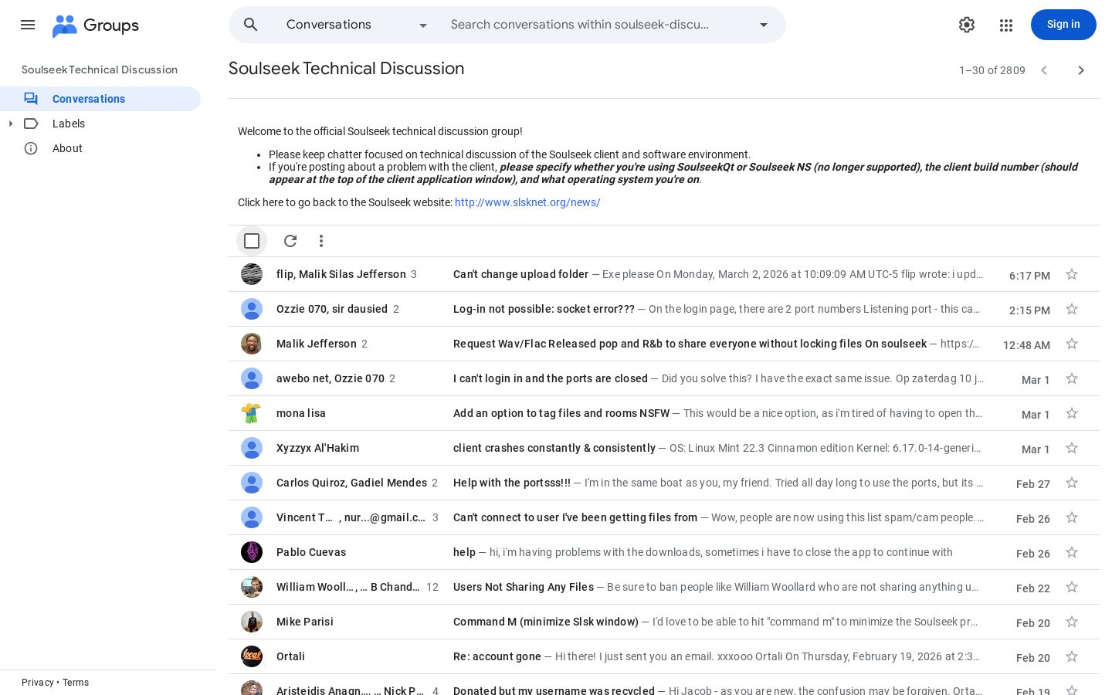Click the search magnifier icon

point(251,25)
